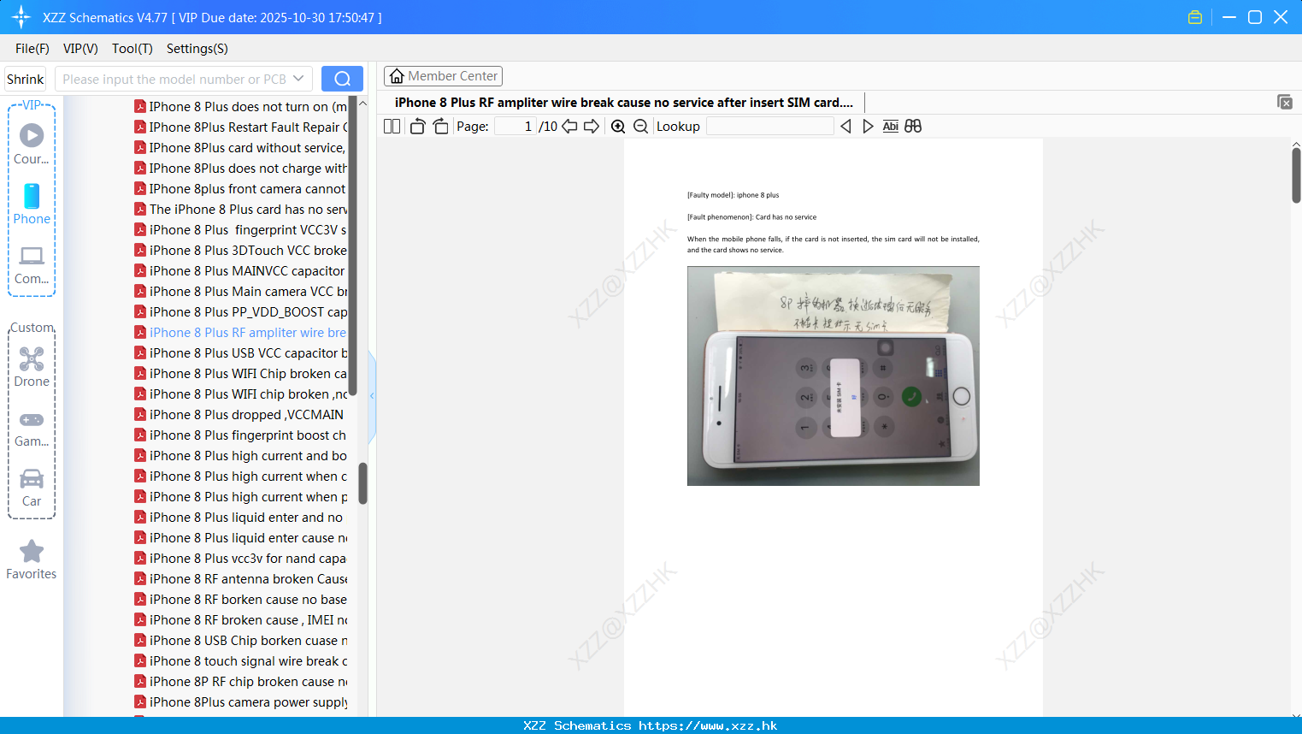Image resolution: width=1302 pixels, height=734 pixels.
Task: Open 'iPhone 8 Plus vcc3v for nand capa' file
Action: pos(241,559)
